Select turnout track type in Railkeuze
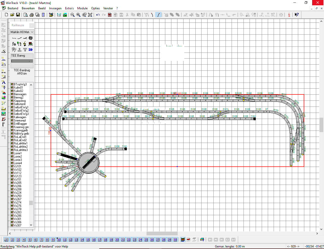 click(25, 38)
